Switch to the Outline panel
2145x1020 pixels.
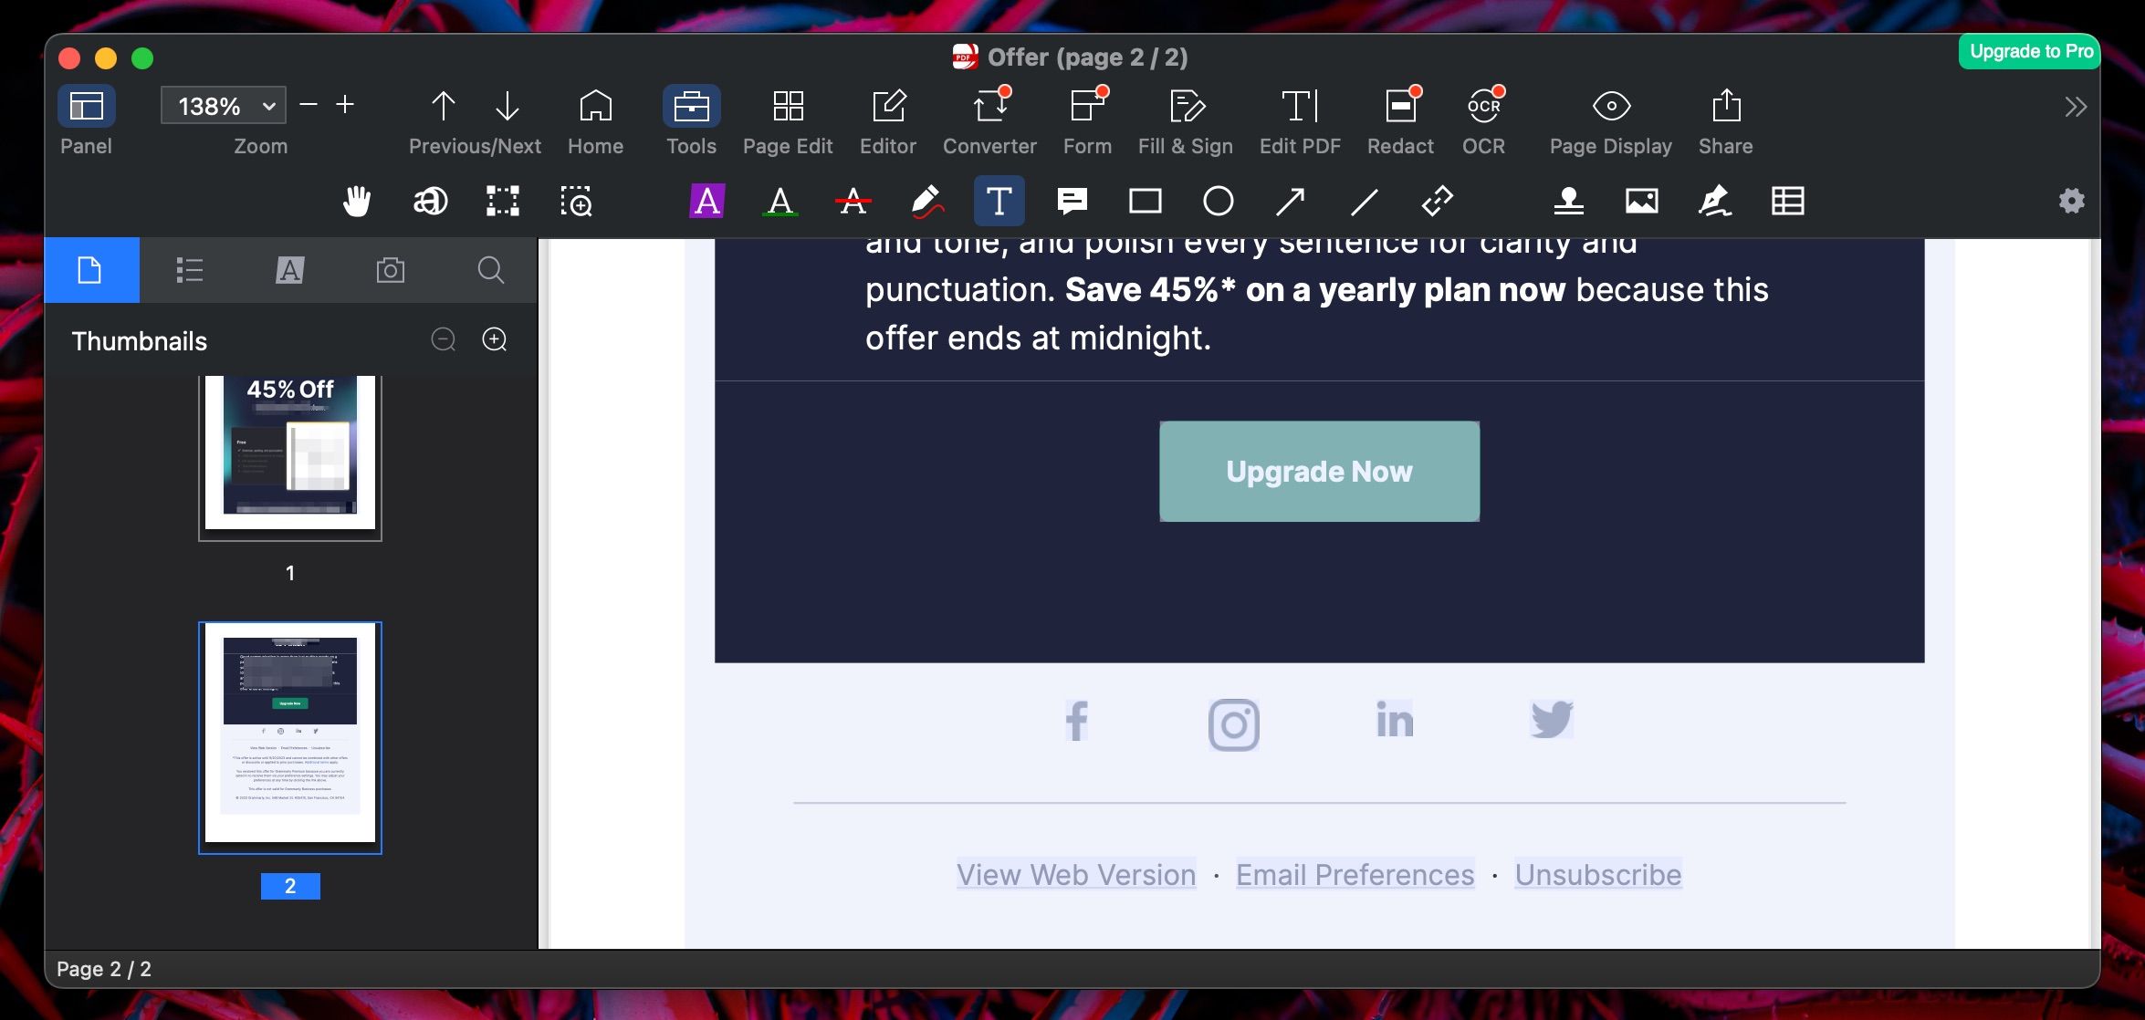tap(191, 270)
